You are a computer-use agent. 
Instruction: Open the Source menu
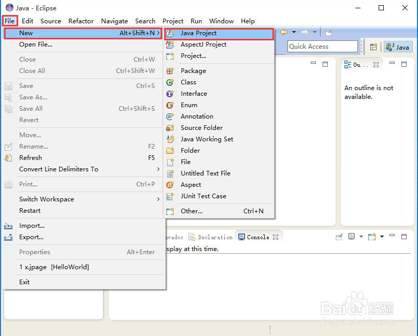point(51,21)
